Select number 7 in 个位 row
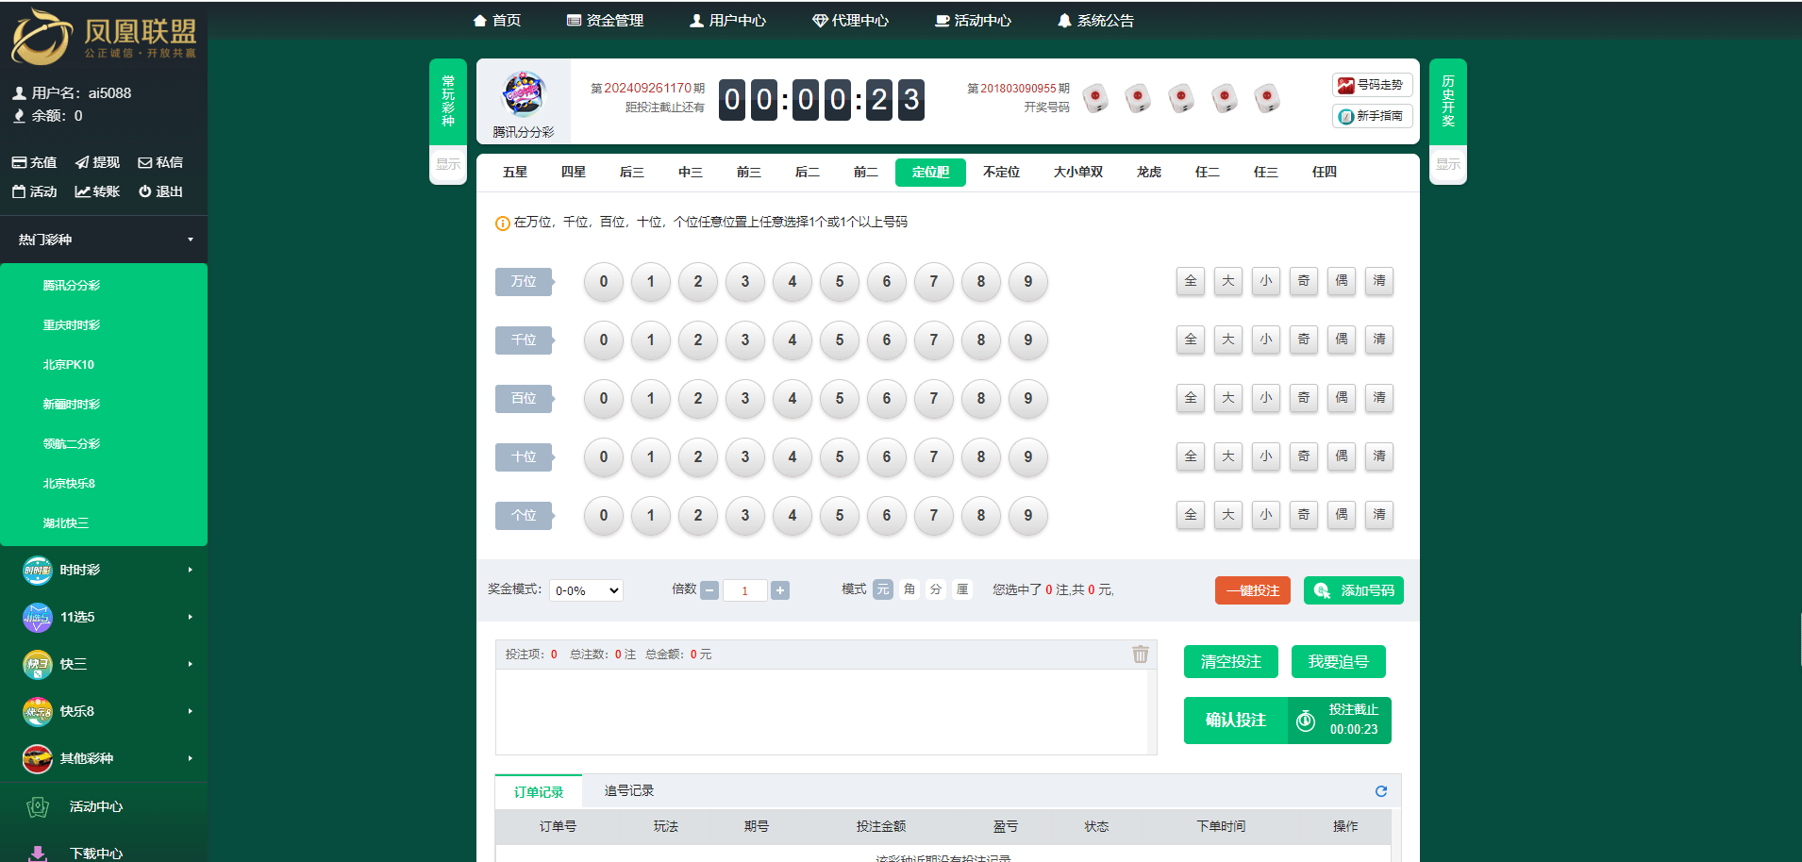 coord(934,516)
